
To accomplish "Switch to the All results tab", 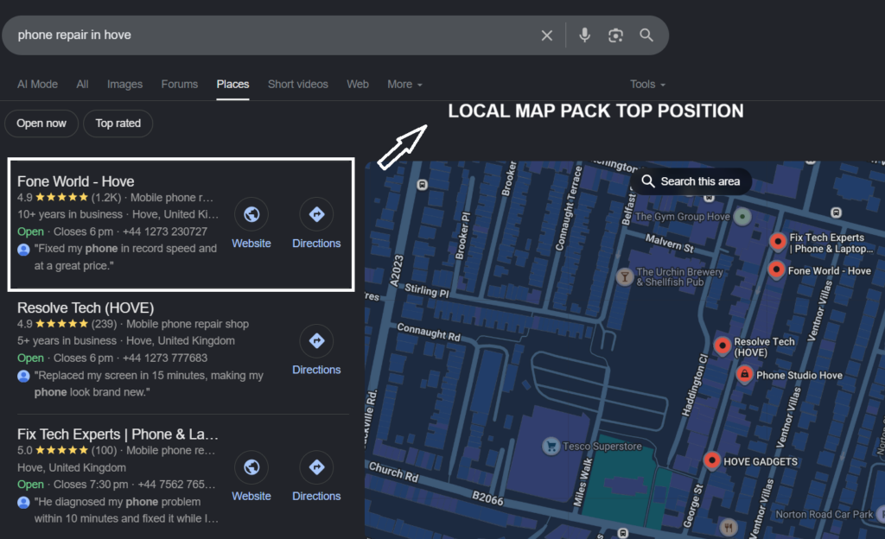I will (x=82, y=84).
